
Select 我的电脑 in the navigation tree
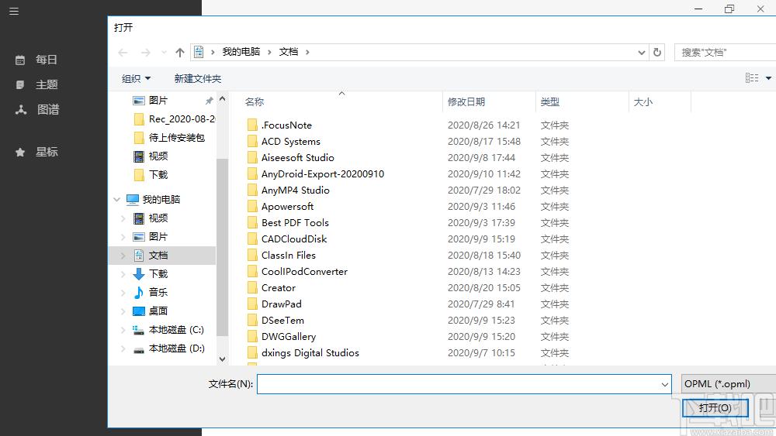point(153,200)
